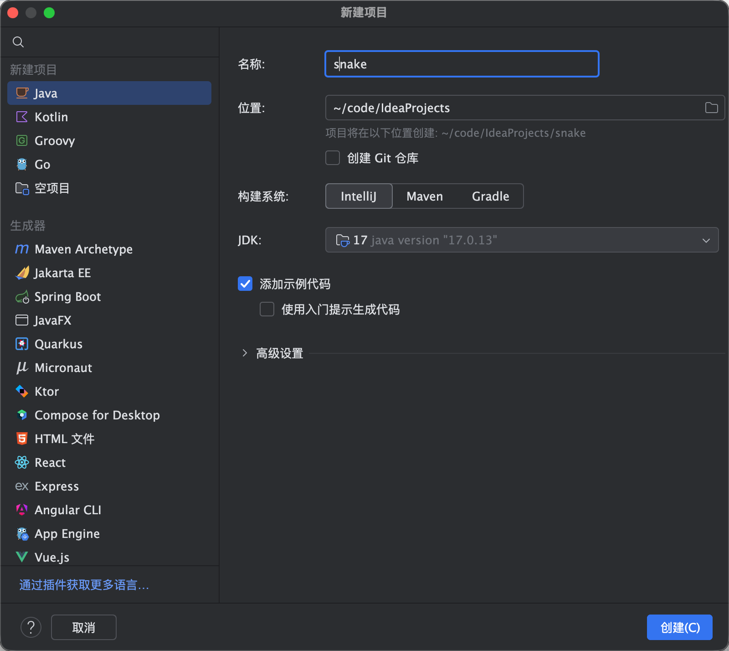Screen dimensions: 729x651
Task: Select the Gradle build system
Action: [491, 196]
